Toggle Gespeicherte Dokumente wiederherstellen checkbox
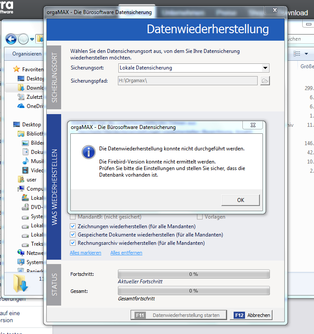The width and height of the screenshot is (314, 334). (x=73, y=234)
